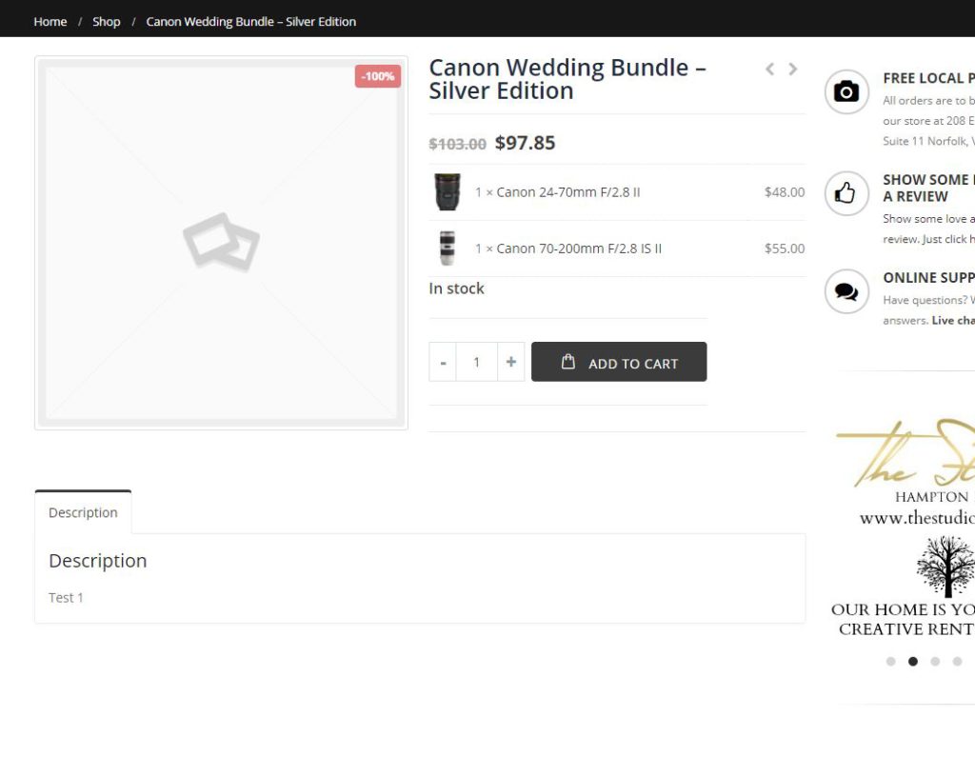
Task: Increase quantity with plus button
Action: coord(511,362)
